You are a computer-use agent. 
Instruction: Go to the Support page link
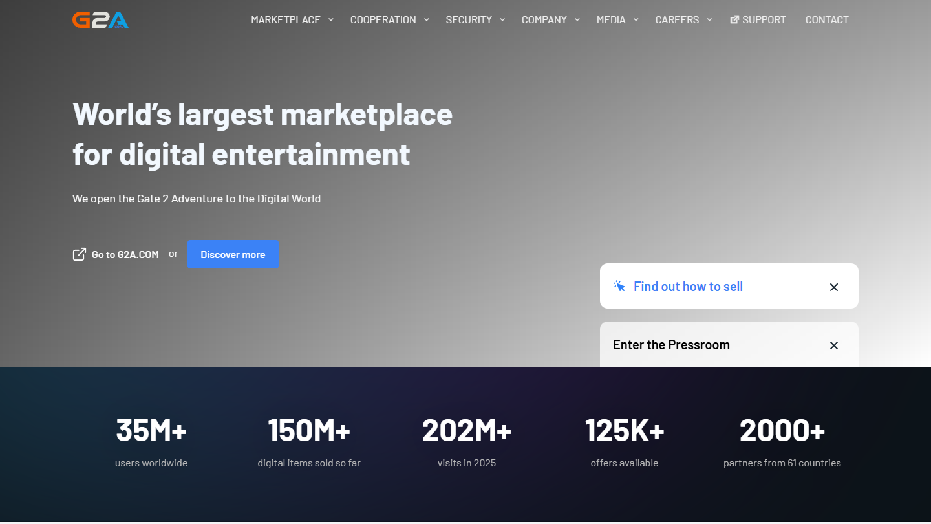(764, 19)
